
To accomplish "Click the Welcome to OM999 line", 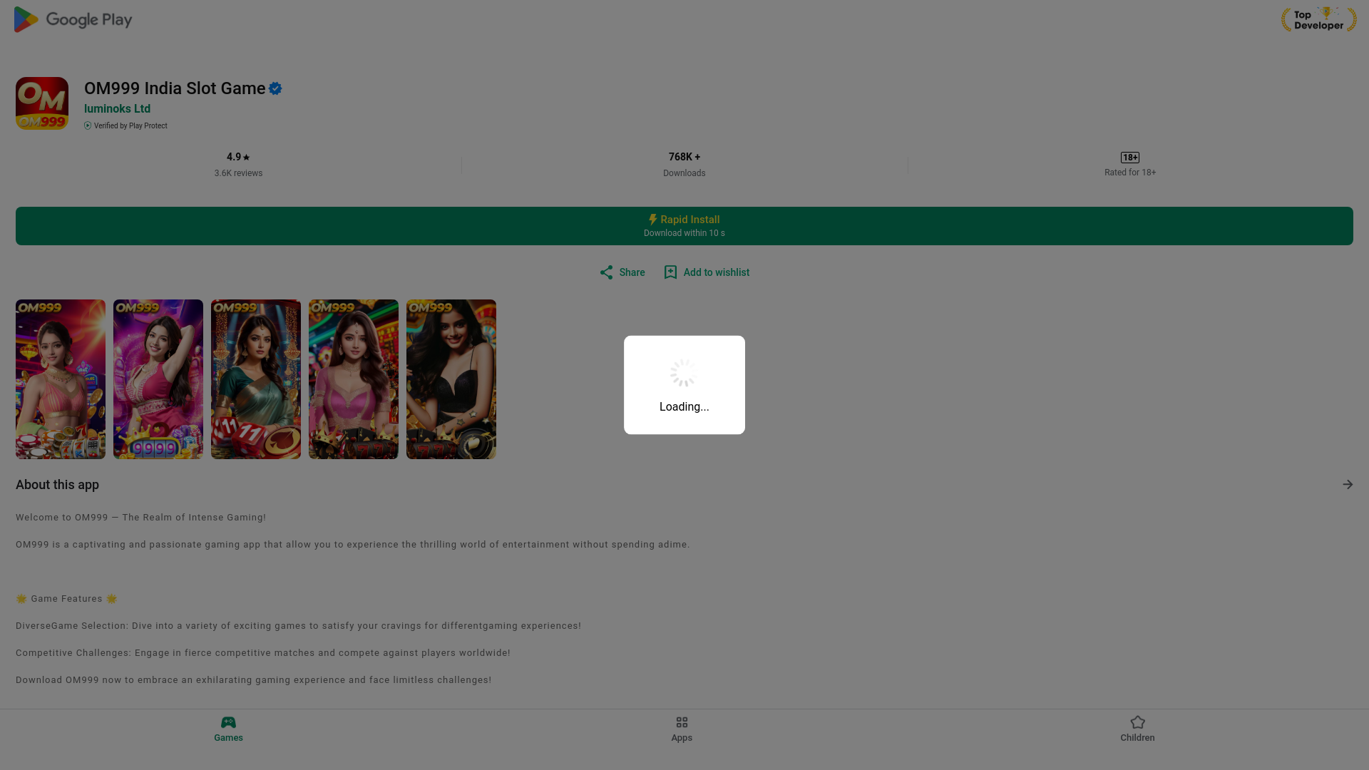I will coord(140,518).
